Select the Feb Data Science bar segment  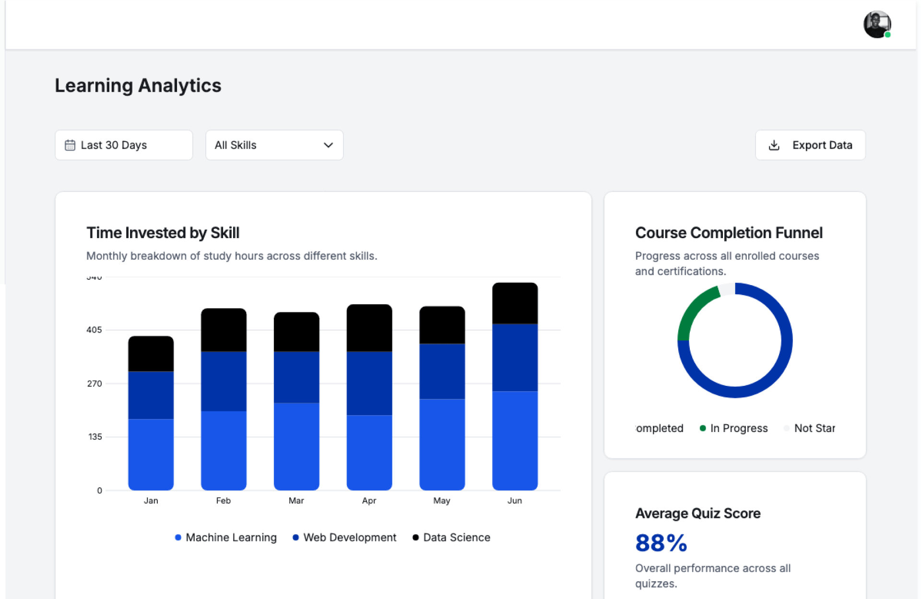[224, 330]
